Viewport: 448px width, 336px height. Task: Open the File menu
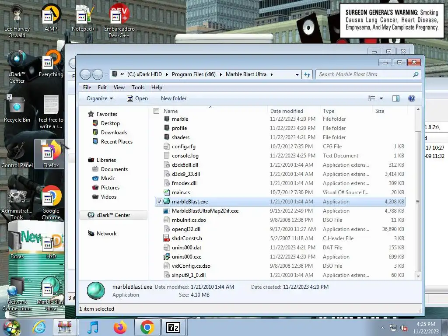(x=87, y=87)
